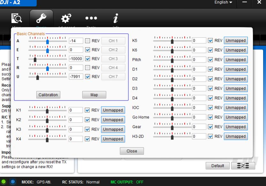Click the A channel value field -14

[76, 41]
